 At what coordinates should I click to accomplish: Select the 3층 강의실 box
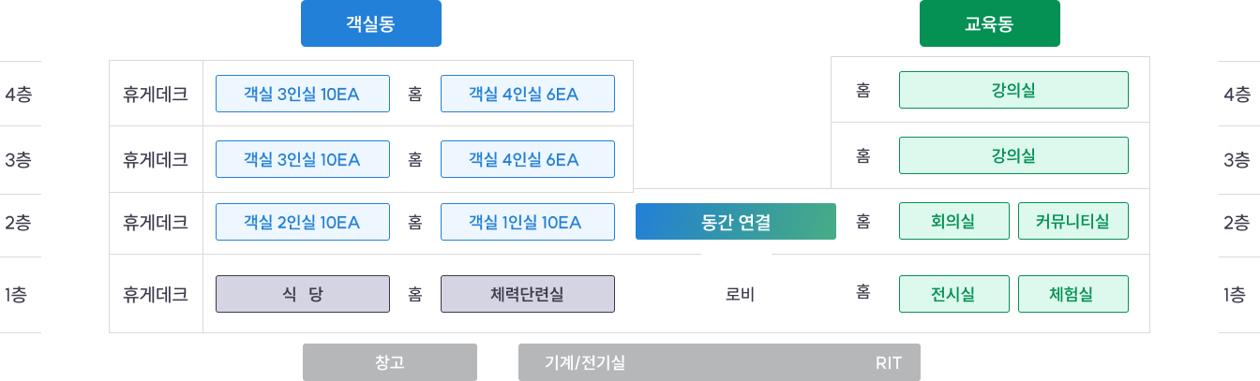[x=1013, y=155]
